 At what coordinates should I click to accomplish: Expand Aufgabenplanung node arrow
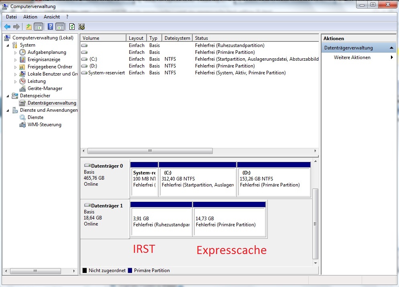click(x=15, y=53)
